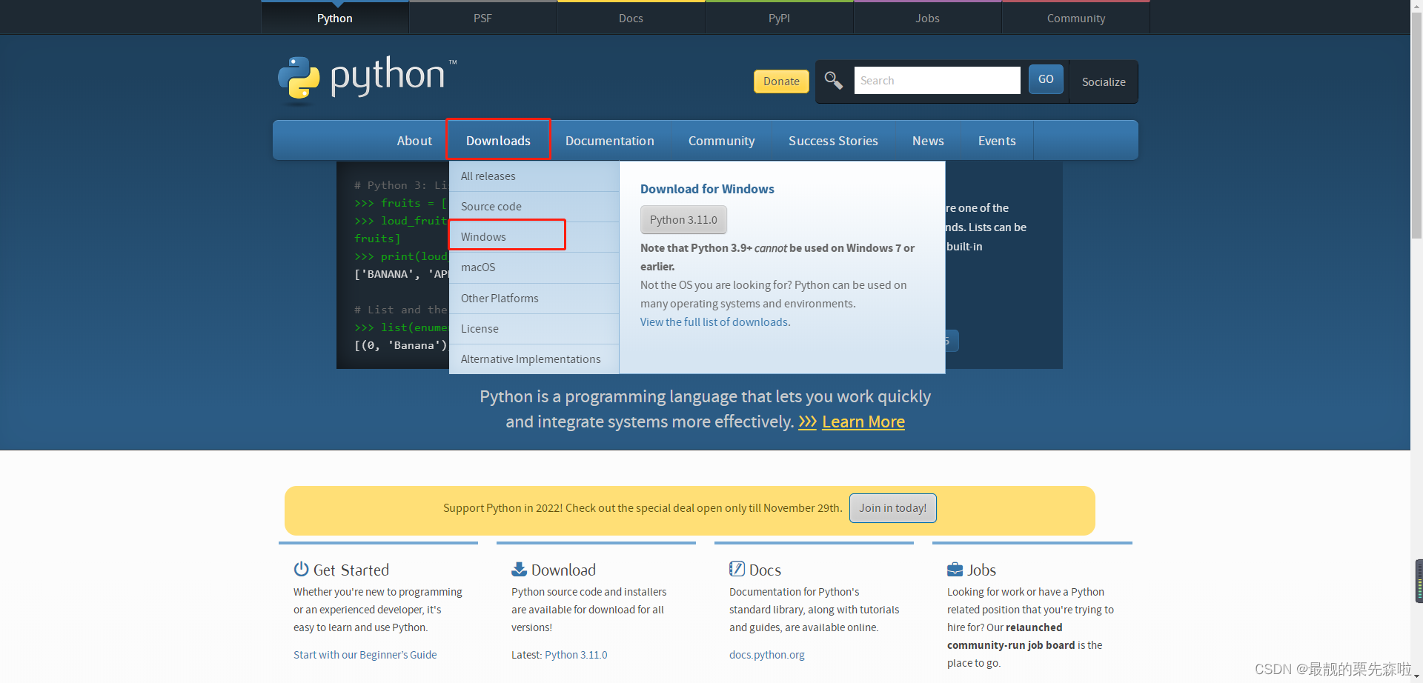Focus the Search input field
1423x683 pixels.
tap(938, 80)
